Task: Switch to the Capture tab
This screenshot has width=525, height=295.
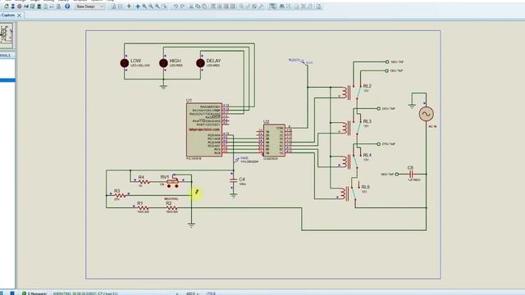Action: coord(8,16)
